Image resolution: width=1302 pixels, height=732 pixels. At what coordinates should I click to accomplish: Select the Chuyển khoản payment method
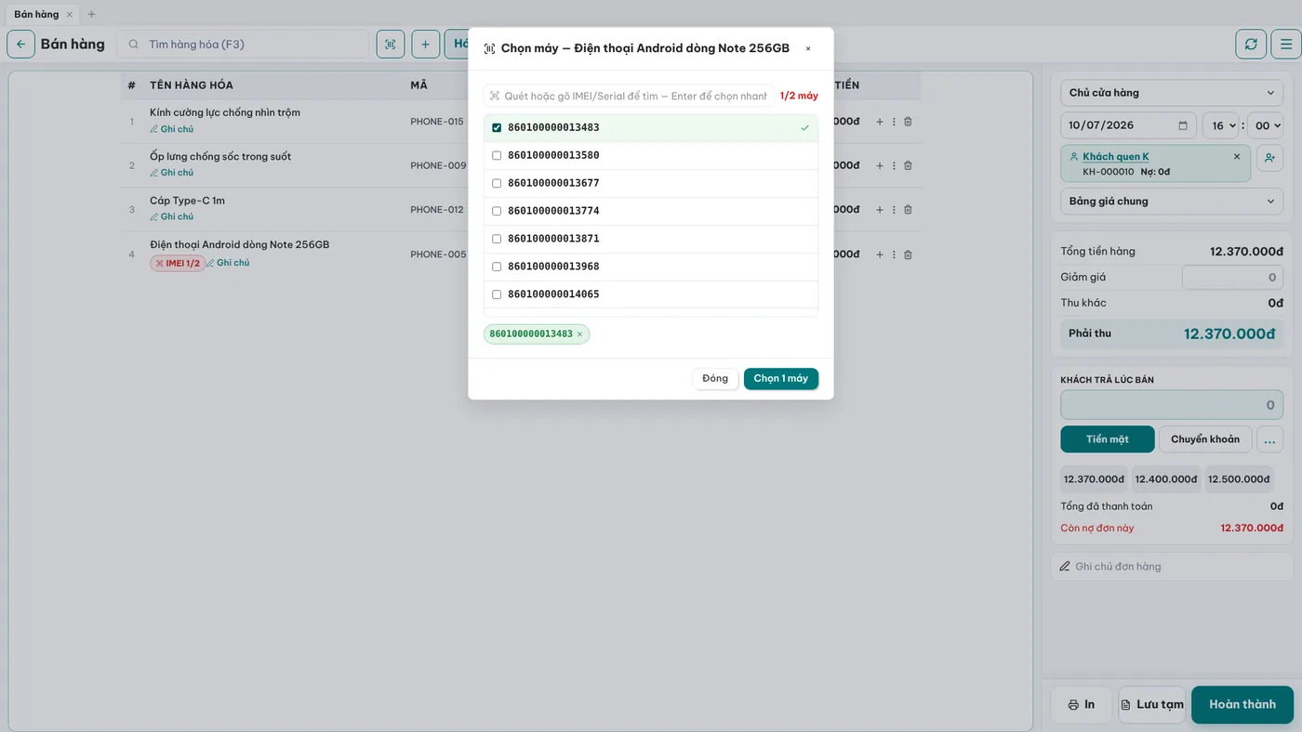point(1205,439)
